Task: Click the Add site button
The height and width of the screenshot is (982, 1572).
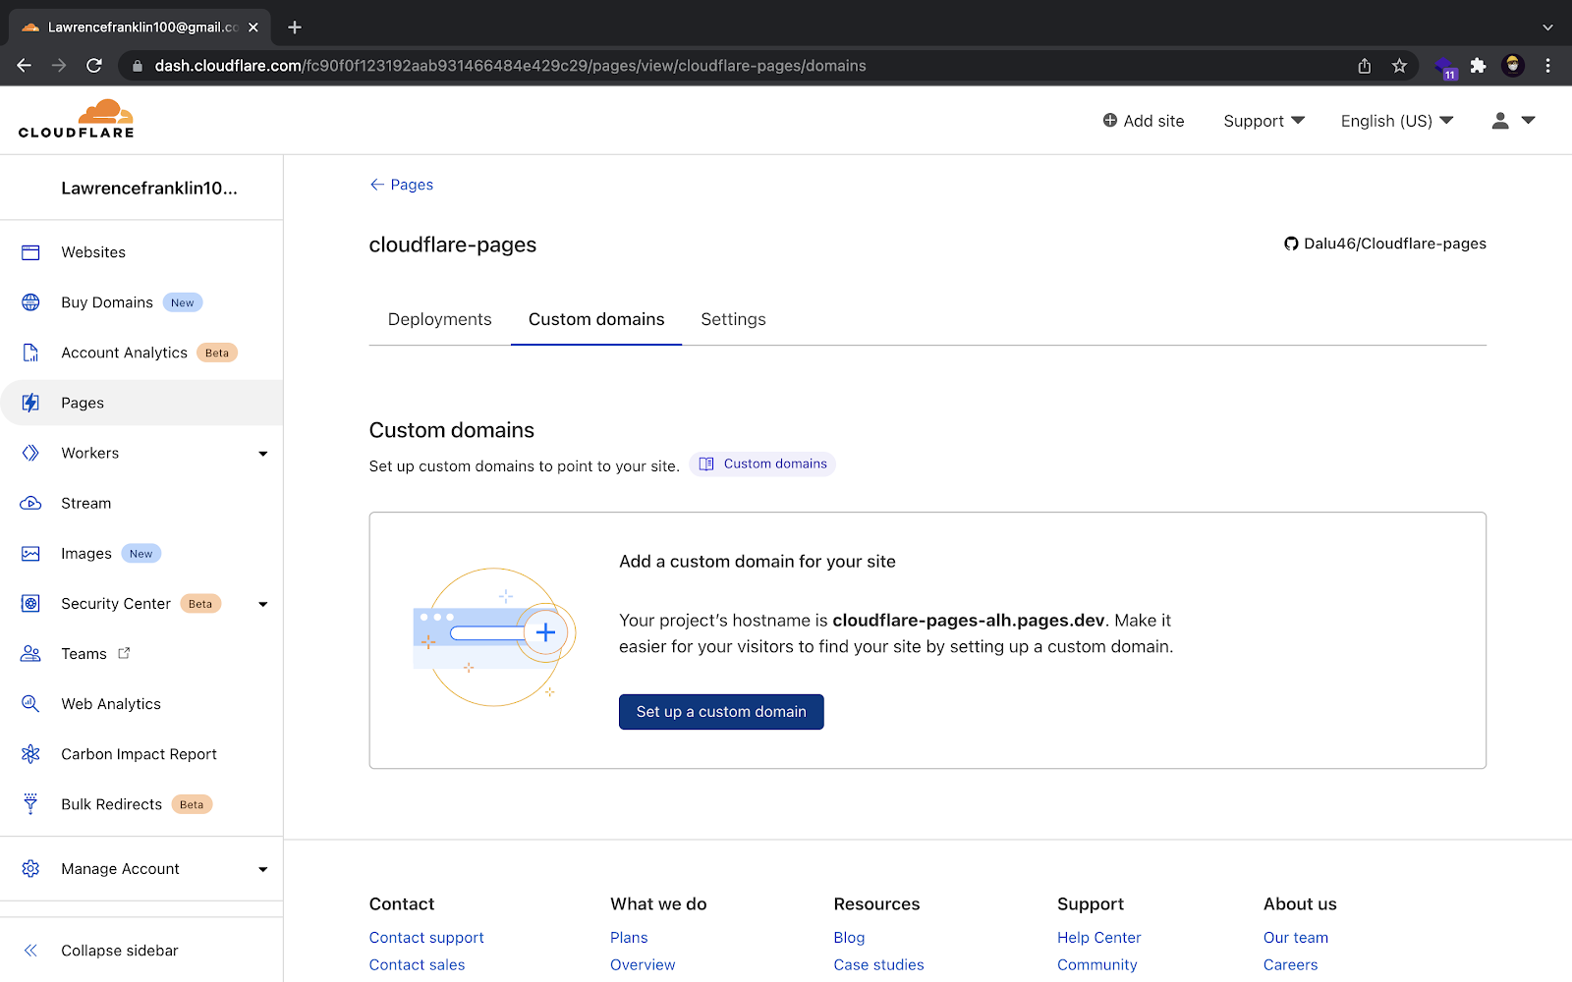Action: click(x=1144, y=121)
